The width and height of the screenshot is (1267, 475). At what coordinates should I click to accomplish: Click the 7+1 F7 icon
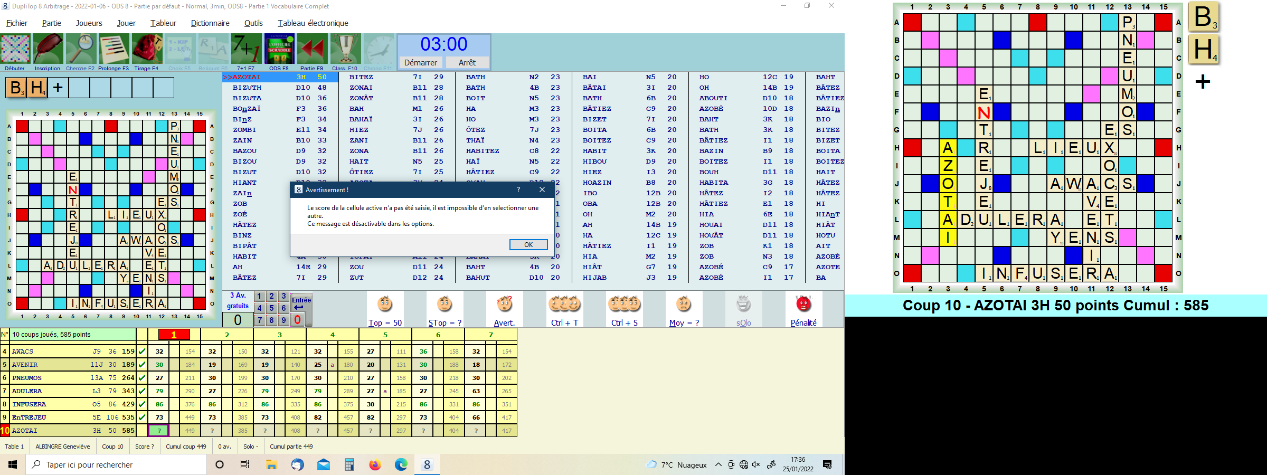tap(246, 49)
